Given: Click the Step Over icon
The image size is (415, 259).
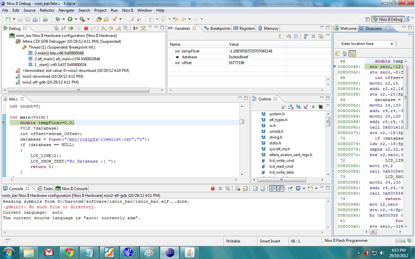Looking at the screenshot, I should [x=111, y=28].
